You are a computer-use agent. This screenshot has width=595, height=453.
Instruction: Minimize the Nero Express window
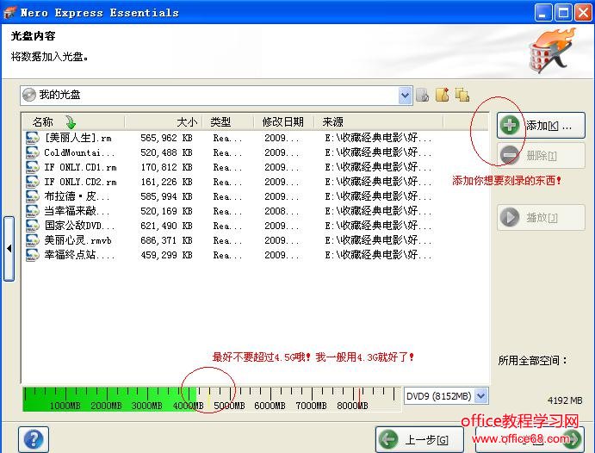tap(543, 13)
